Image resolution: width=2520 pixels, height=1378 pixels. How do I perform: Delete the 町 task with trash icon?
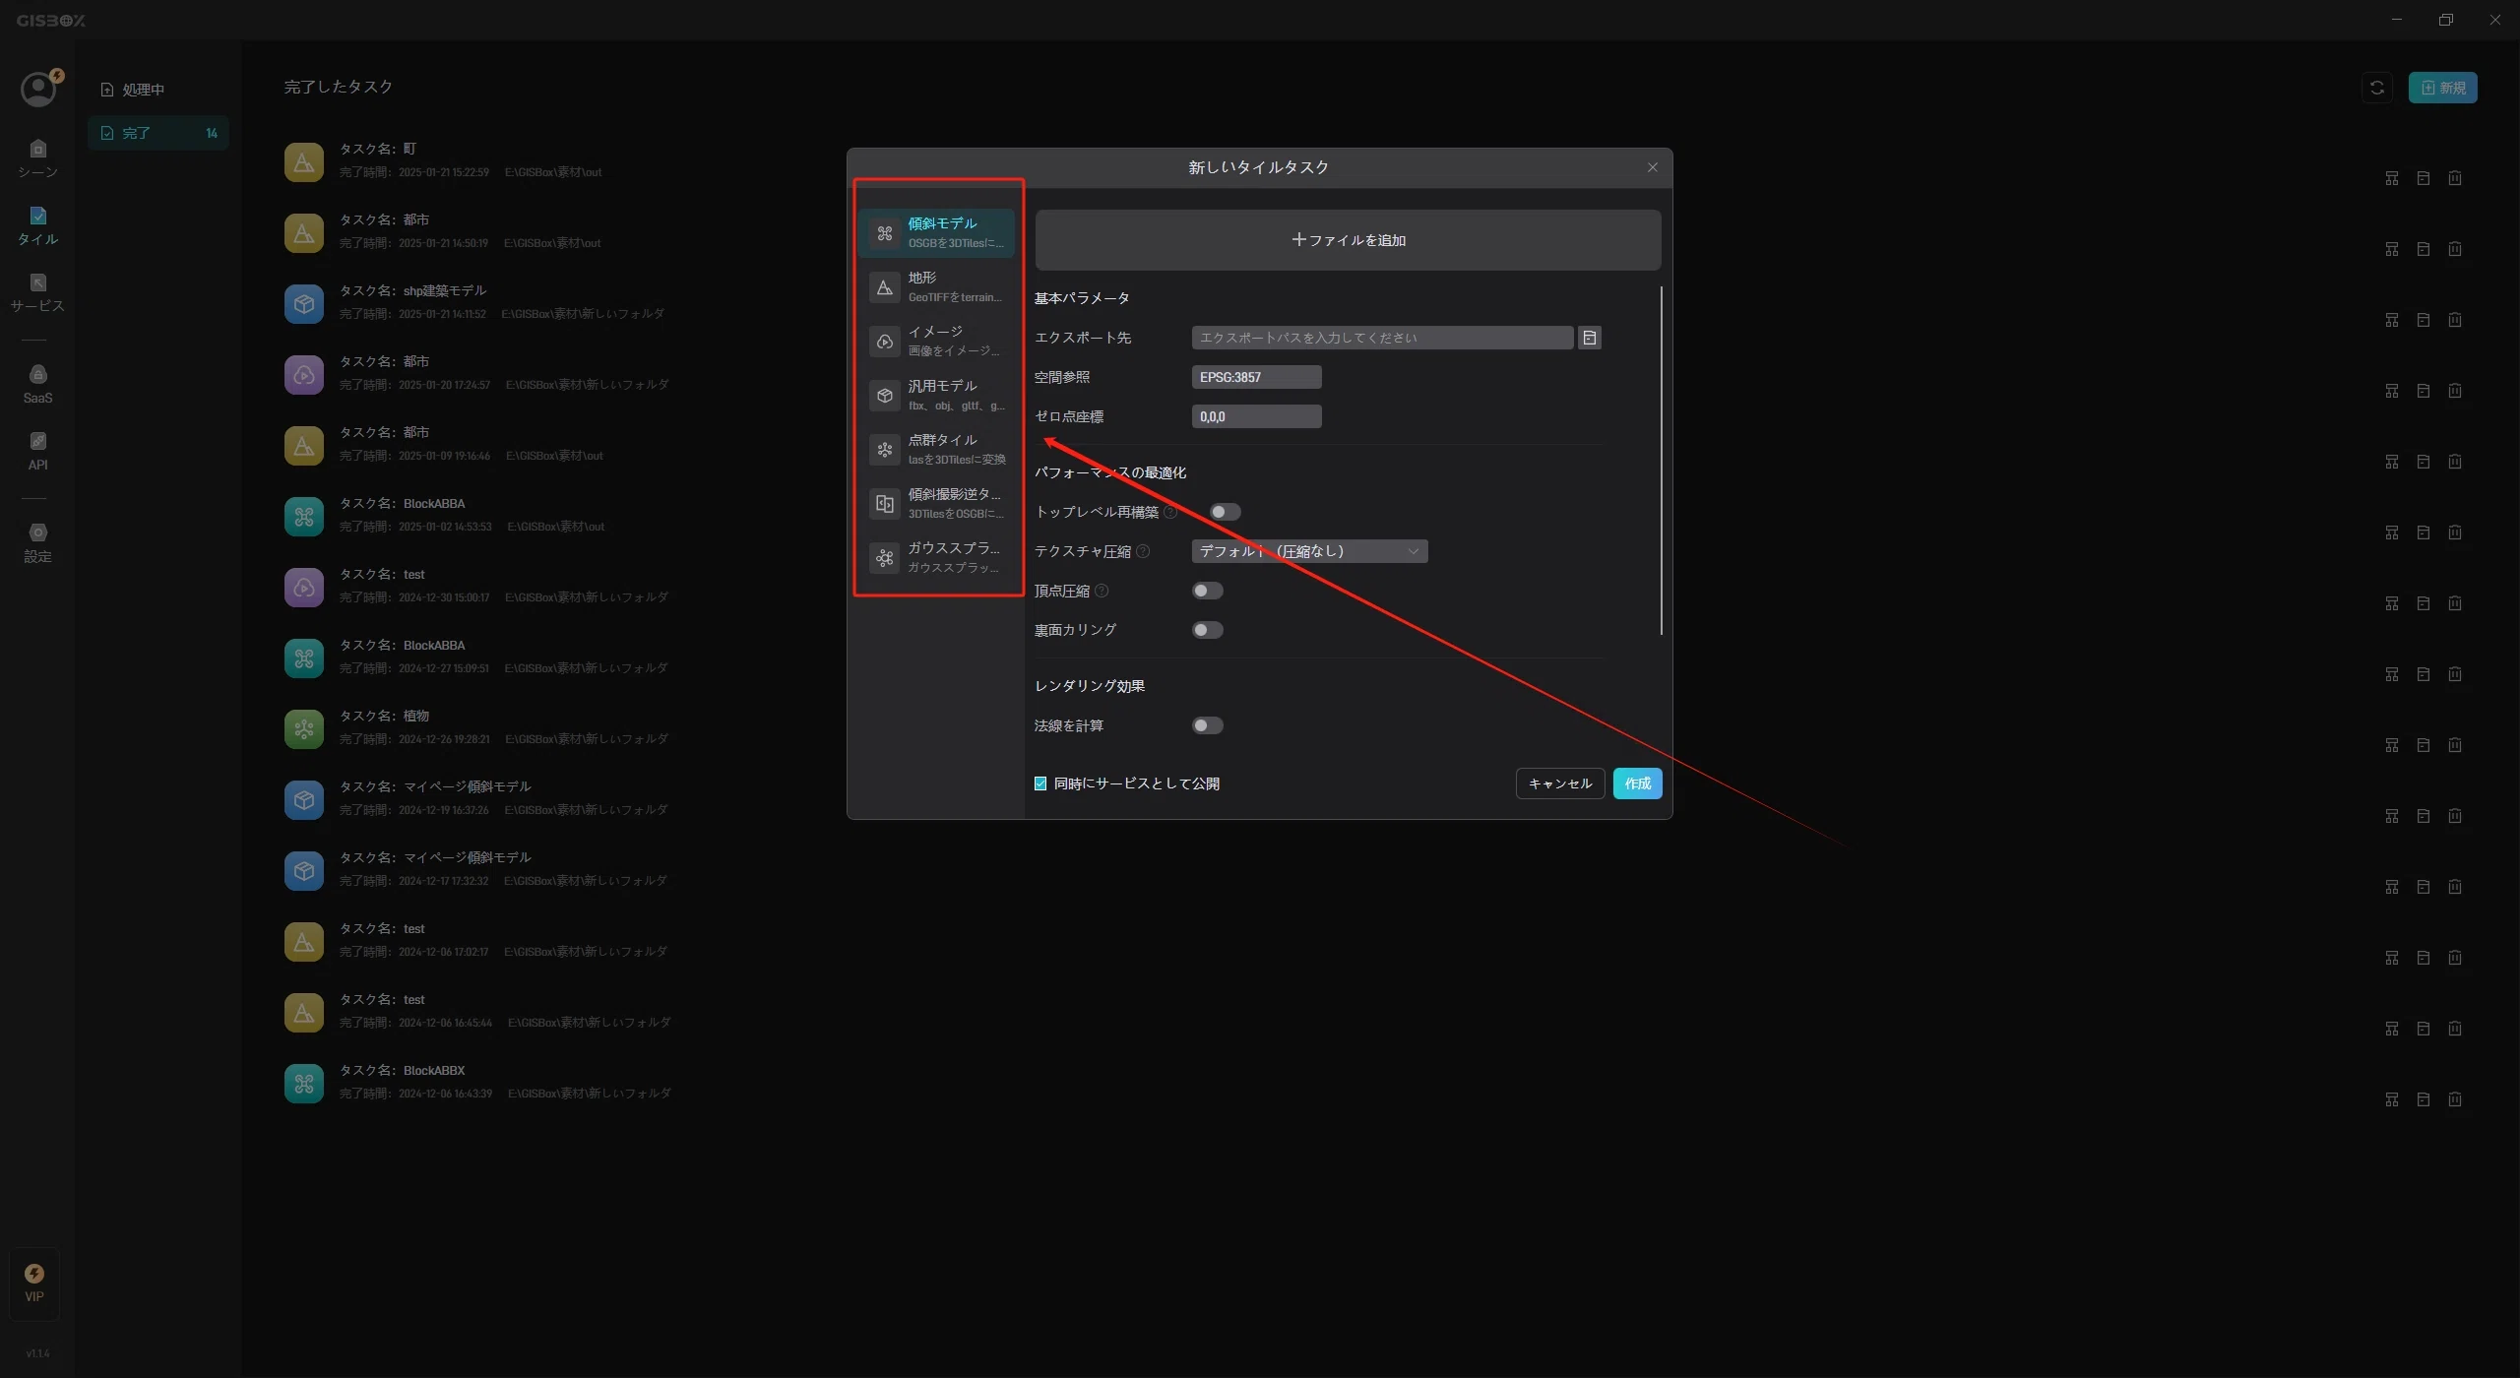(x=2455, y=178)
